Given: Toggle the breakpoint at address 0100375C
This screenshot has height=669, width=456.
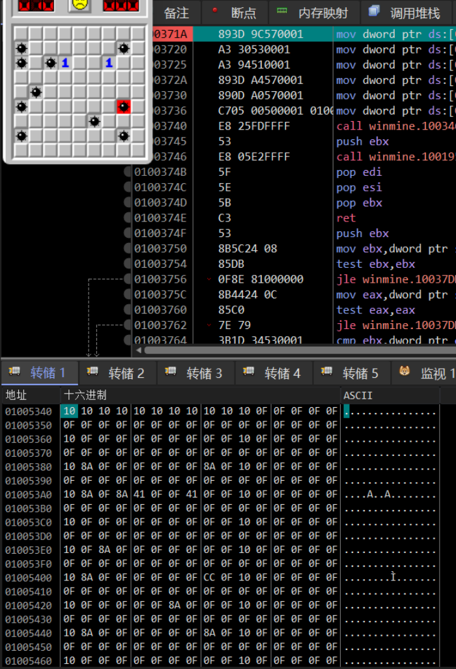Looking at the screenshot, I should coord(127,294).
